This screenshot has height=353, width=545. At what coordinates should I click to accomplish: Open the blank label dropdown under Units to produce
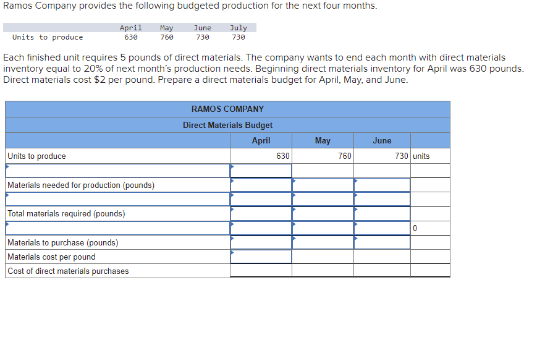point(117,171)
